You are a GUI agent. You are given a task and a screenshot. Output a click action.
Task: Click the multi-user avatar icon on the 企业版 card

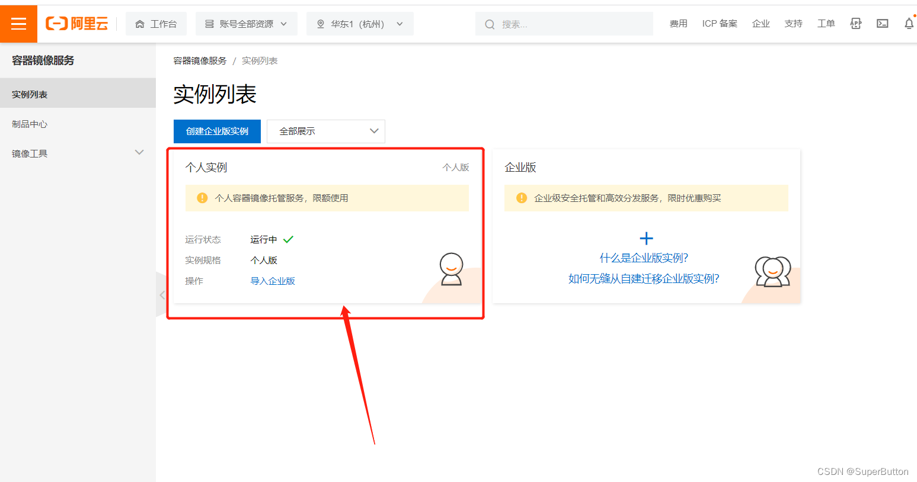773,272
